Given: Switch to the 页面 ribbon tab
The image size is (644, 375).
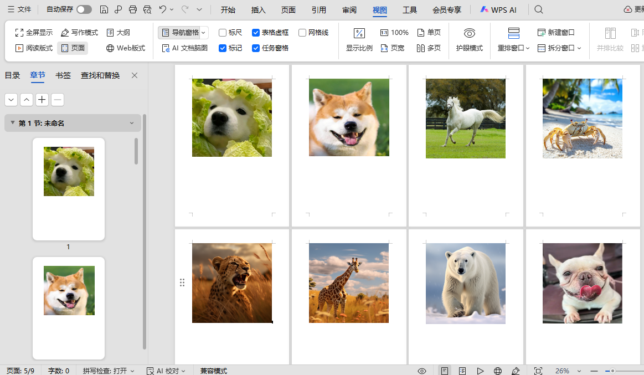Looking at the screenshot, I should pos(288,10).
